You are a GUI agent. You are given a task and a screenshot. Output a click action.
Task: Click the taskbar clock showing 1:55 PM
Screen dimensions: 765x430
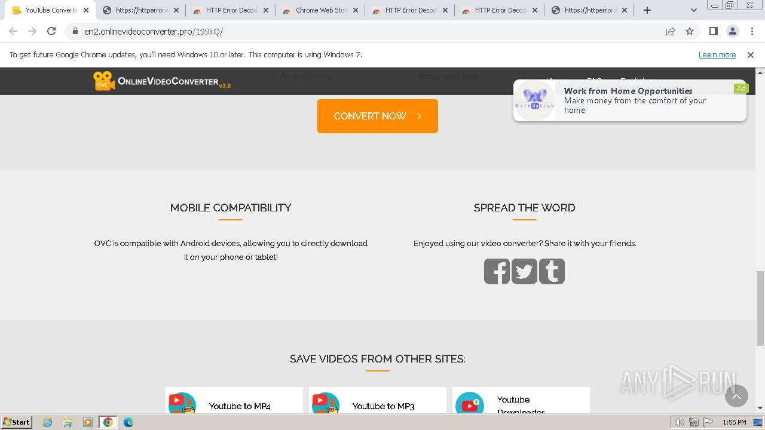pos(734,422)
